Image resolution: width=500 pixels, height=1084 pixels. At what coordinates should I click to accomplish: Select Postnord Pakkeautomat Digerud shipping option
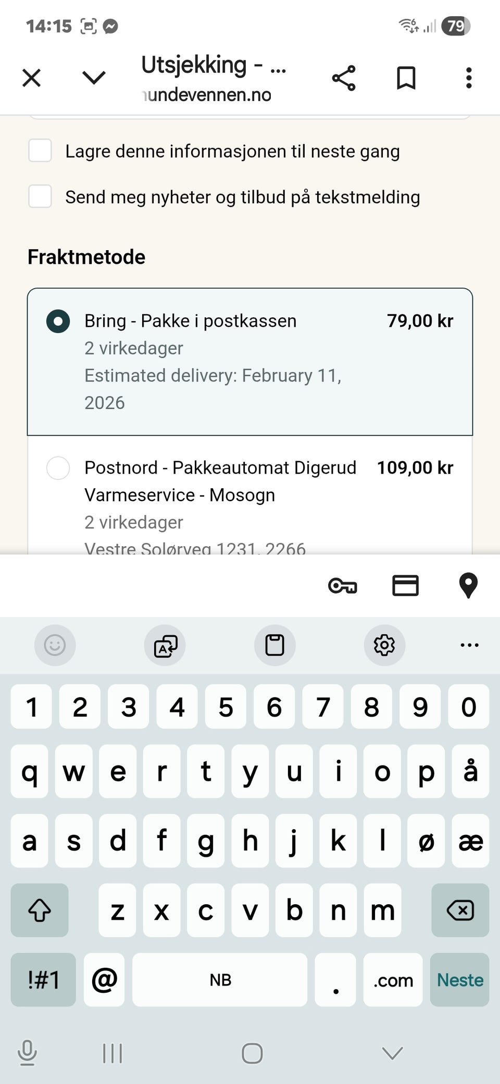(250, 495)
